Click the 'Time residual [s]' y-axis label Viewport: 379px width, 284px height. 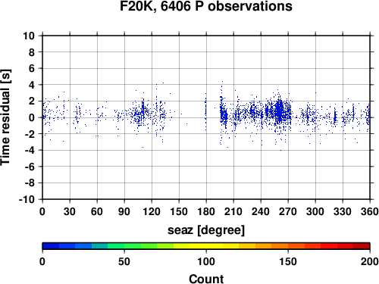coord(5,117)
